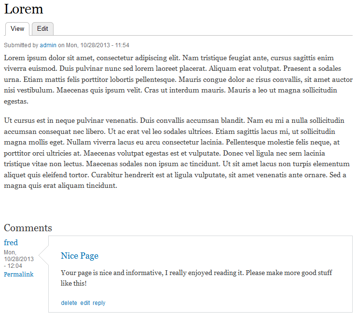Click the paragraph starting 'Lorem ipsum dolor'
The height and width of the screenshot is (316, 357).
(174, 79)
